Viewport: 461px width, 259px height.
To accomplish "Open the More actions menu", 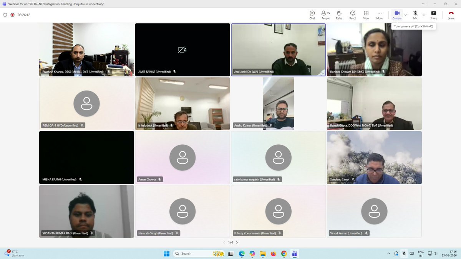I will click(x=380, y=15).
